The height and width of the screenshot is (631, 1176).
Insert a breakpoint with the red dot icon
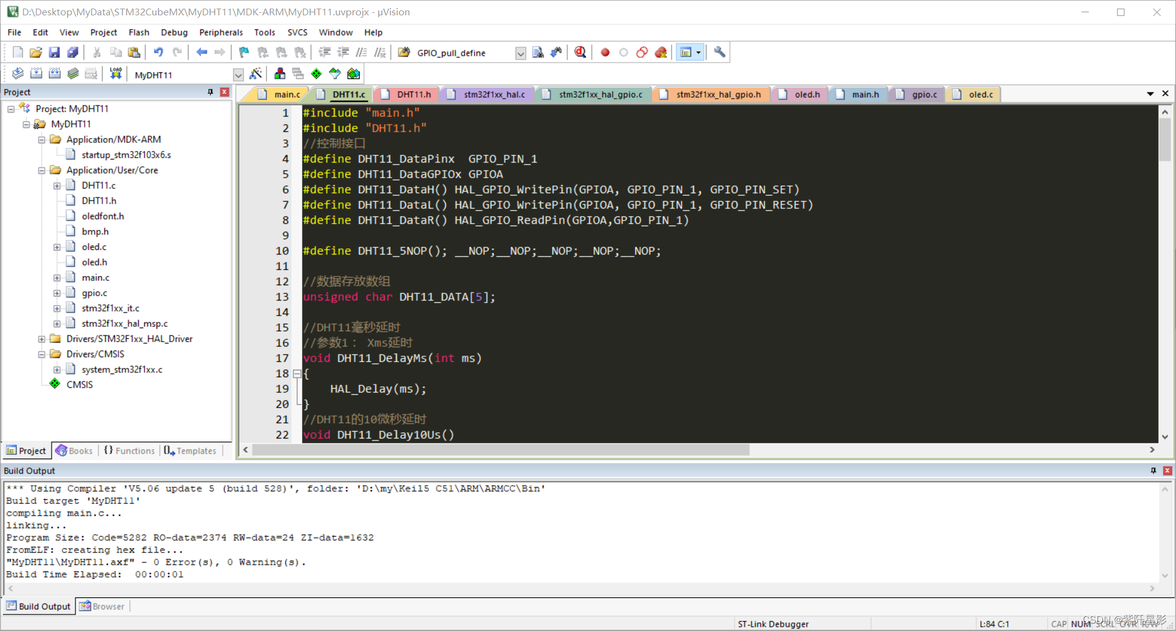click(x=605, y=52)
